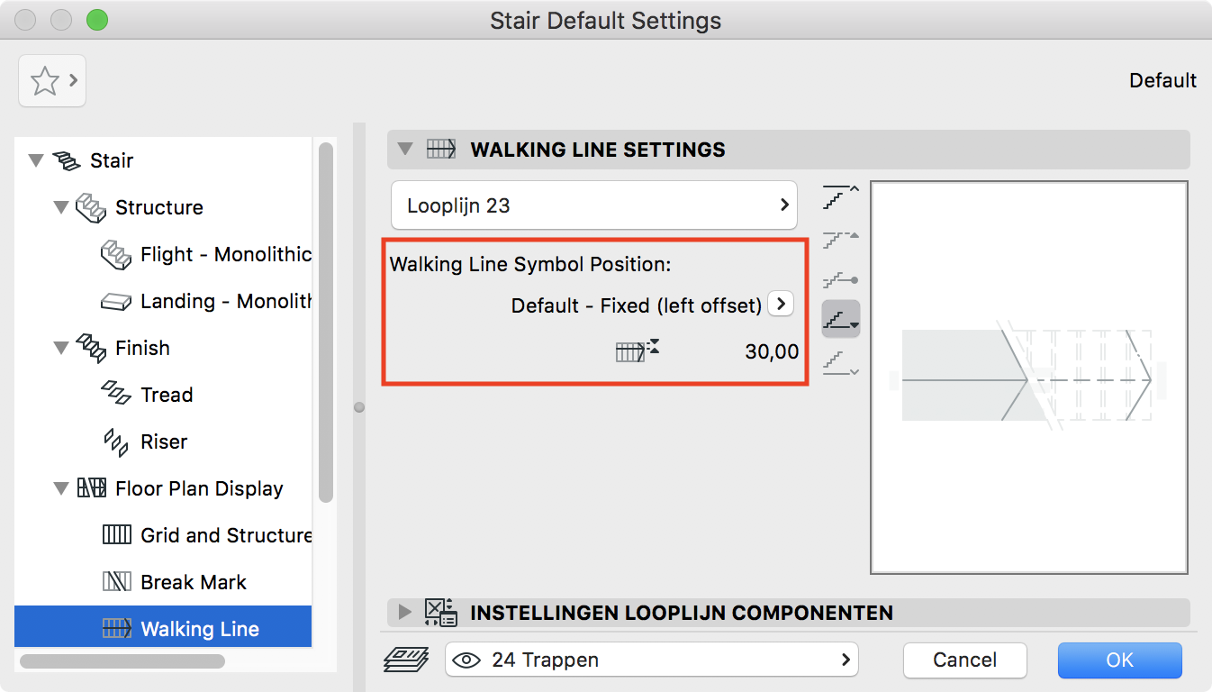Expand Instellingen Looplijn Componenten panel
Viewport: 1212px width, 692px height.
405,613
